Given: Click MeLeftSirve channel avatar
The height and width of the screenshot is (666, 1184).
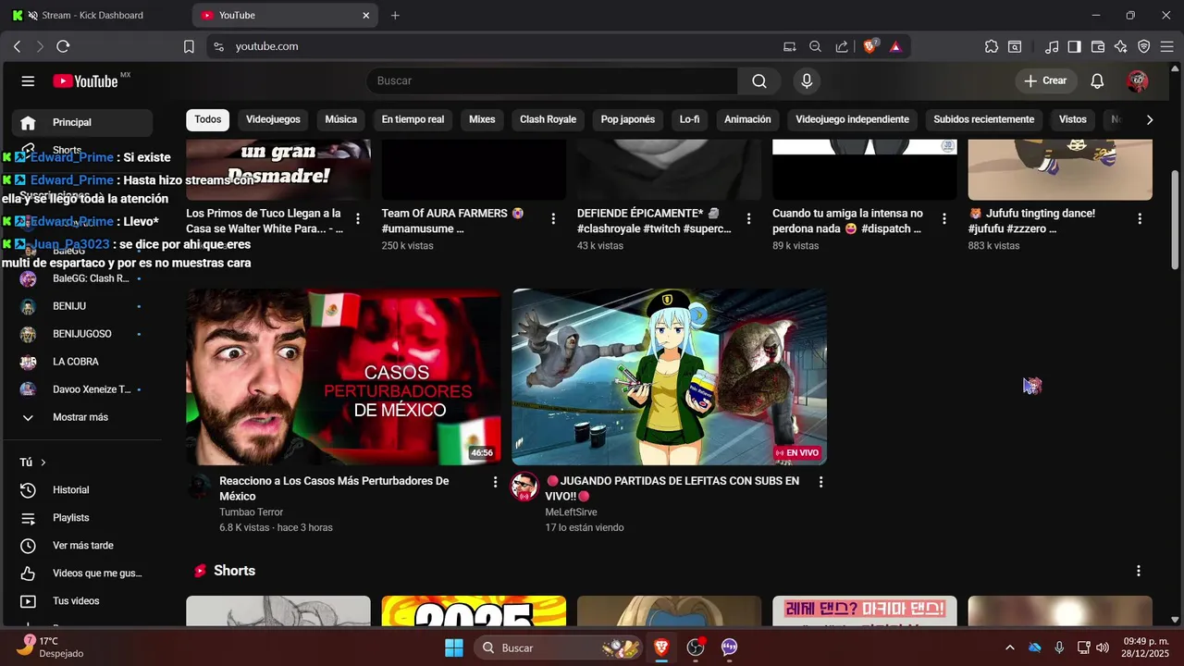Looking at the screenshot, I should (x=525, y=487).
